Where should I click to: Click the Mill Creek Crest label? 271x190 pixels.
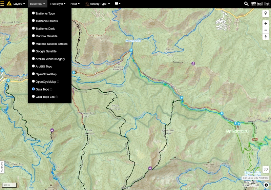click(x=11, y=22)
